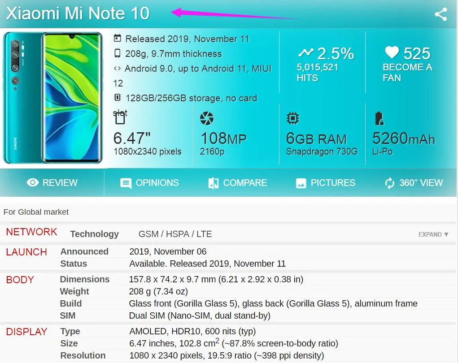Viewport: 458px width, 363px height.
Task: Click the 6.47 inches screen-to-body ratio value
Action: point(234,343)
